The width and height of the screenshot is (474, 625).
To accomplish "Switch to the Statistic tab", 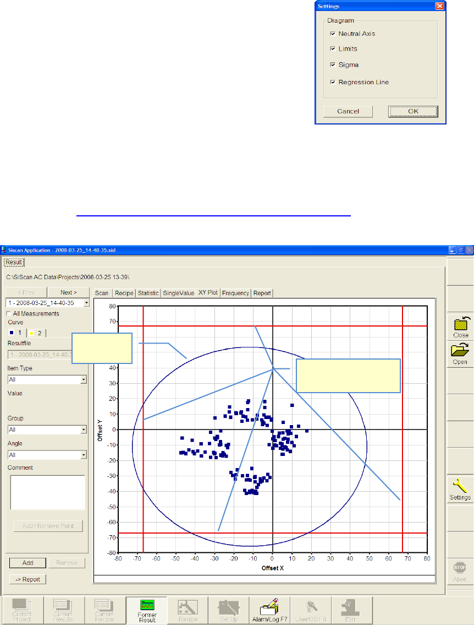I will click(x=148, y=293).
